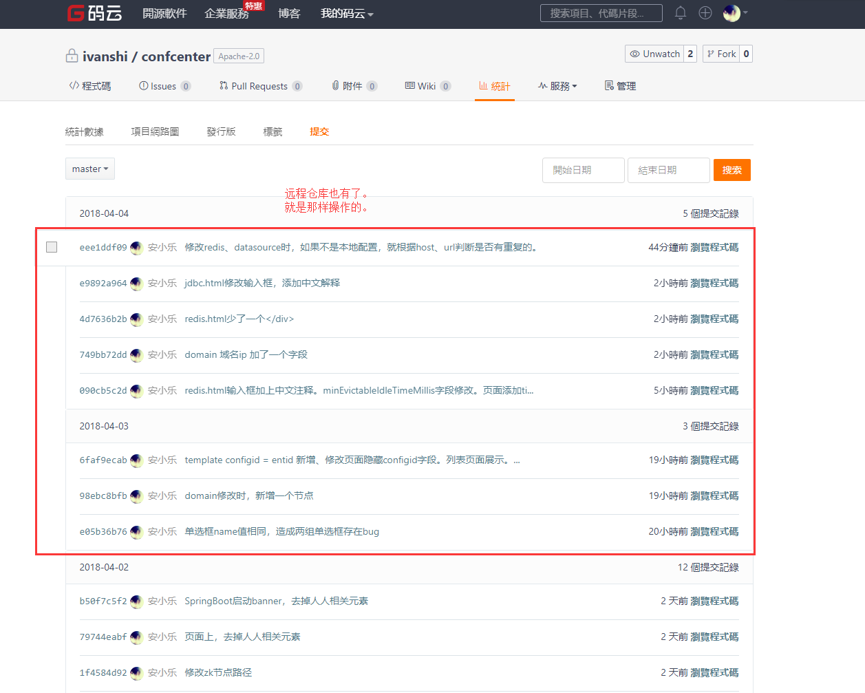Click the Apache-2.0 license badge
Image resolution: width=865 pixels, height=693 pixels.
click(239, 56)
